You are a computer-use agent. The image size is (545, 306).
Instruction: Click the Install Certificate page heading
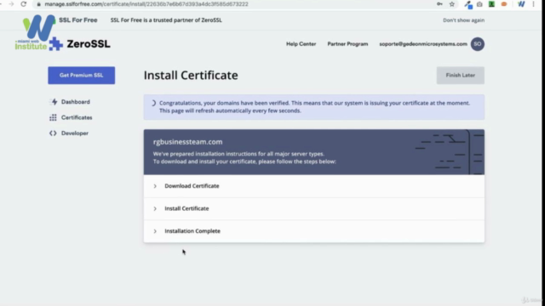coord(191,76)
